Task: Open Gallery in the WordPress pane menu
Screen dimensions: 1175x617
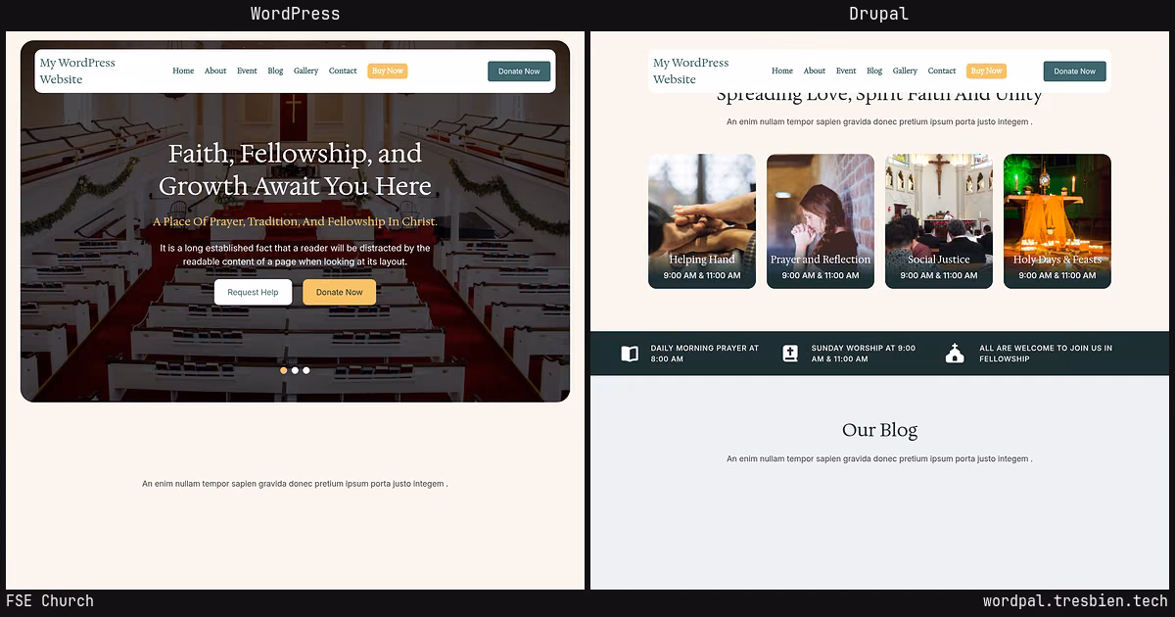Action: point(305,71)
